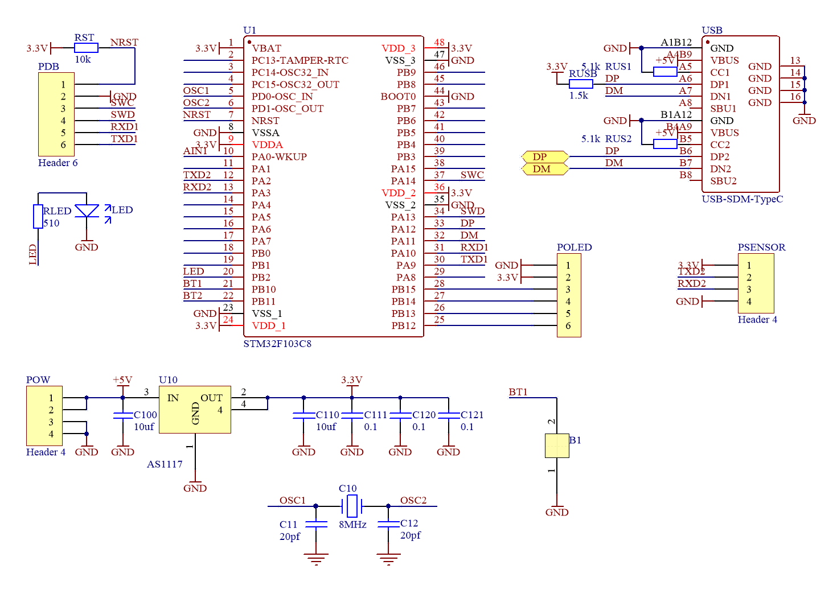The width and height of the screenshot is (837, 590).
Task: Click the PSENSOR designator text
Action: 761,247
